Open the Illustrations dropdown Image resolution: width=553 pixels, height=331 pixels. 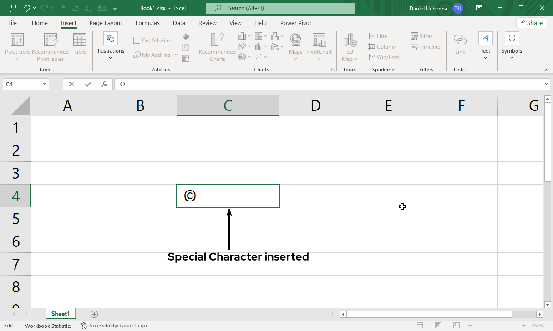pos(110,45)
